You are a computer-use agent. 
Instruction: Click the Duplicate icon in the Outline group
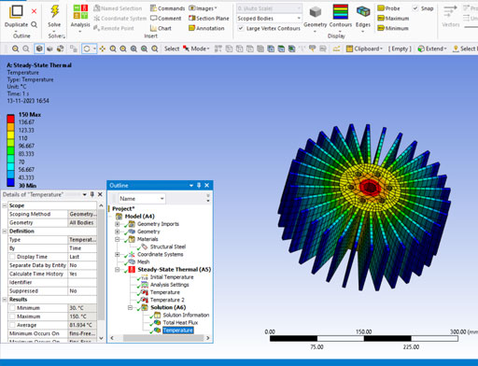16,12
